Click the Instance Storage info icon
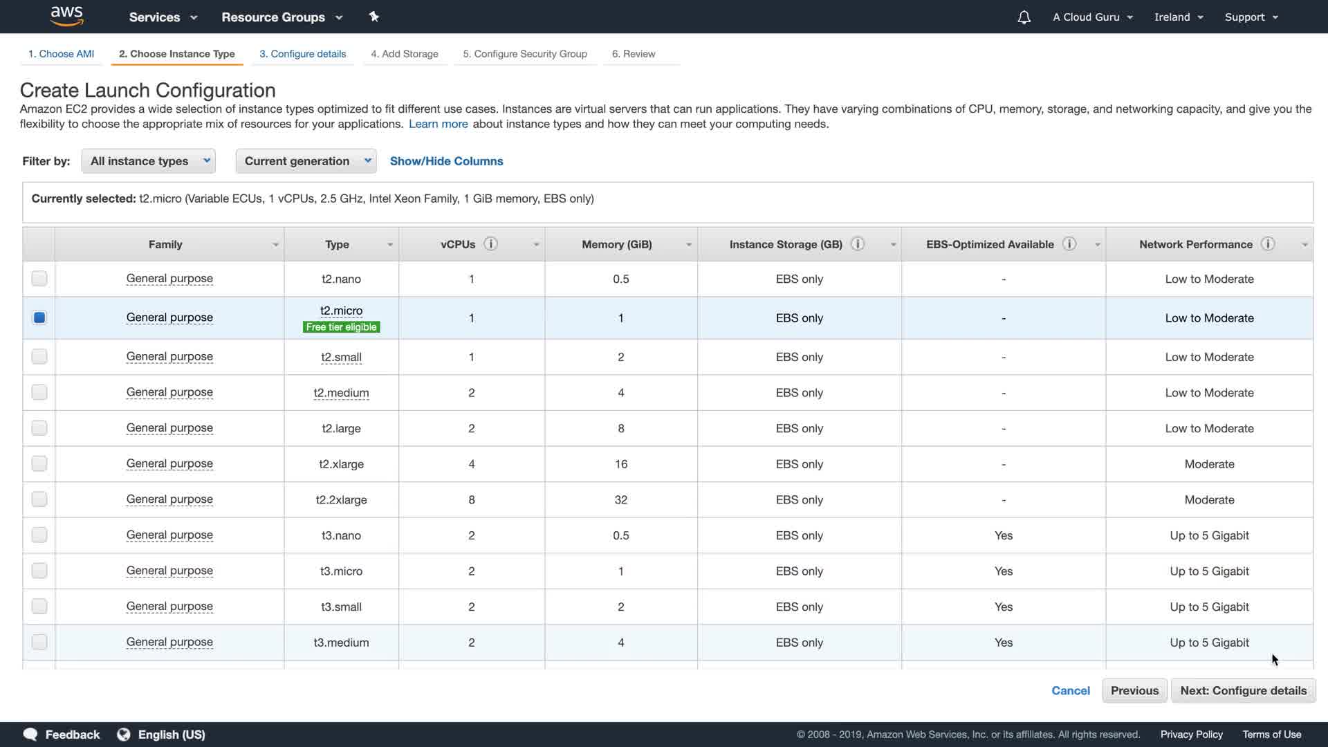Viewport: 1328px width, 747px height. (x=858, y=243)
